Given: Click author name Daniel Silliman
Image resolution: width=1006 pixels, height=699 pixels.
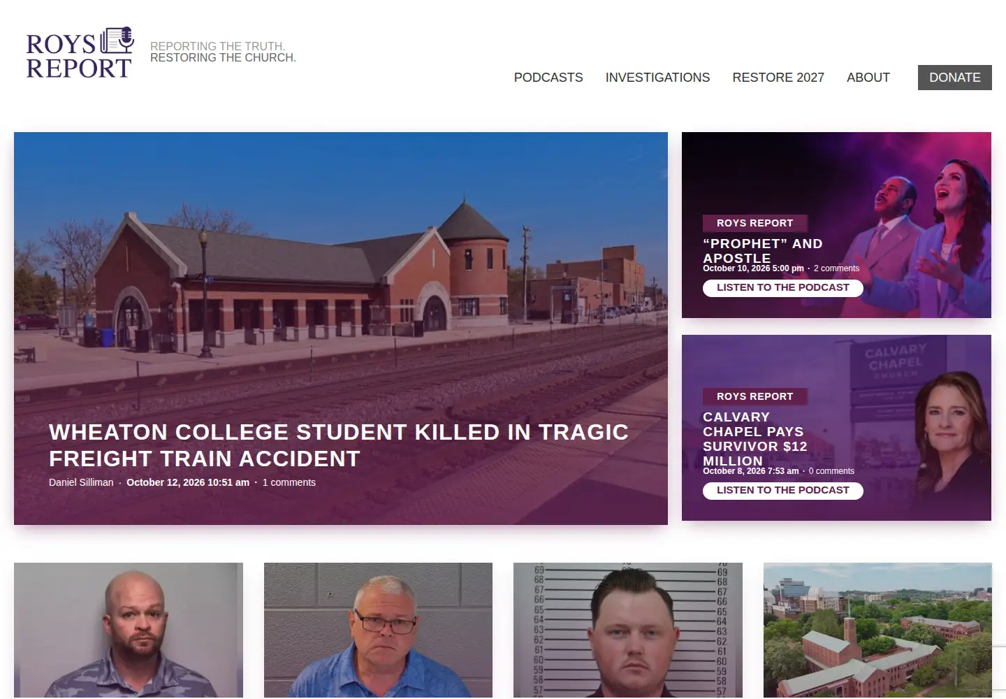Looking at the screenshot, I should pos(81,482).
